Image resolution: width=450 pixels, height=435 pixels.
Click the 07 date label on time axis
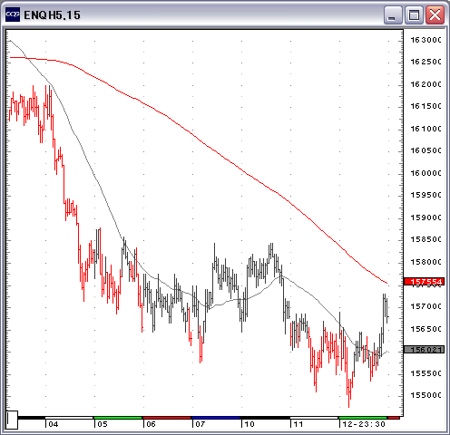pyautogui.click(x=201, y=424)
